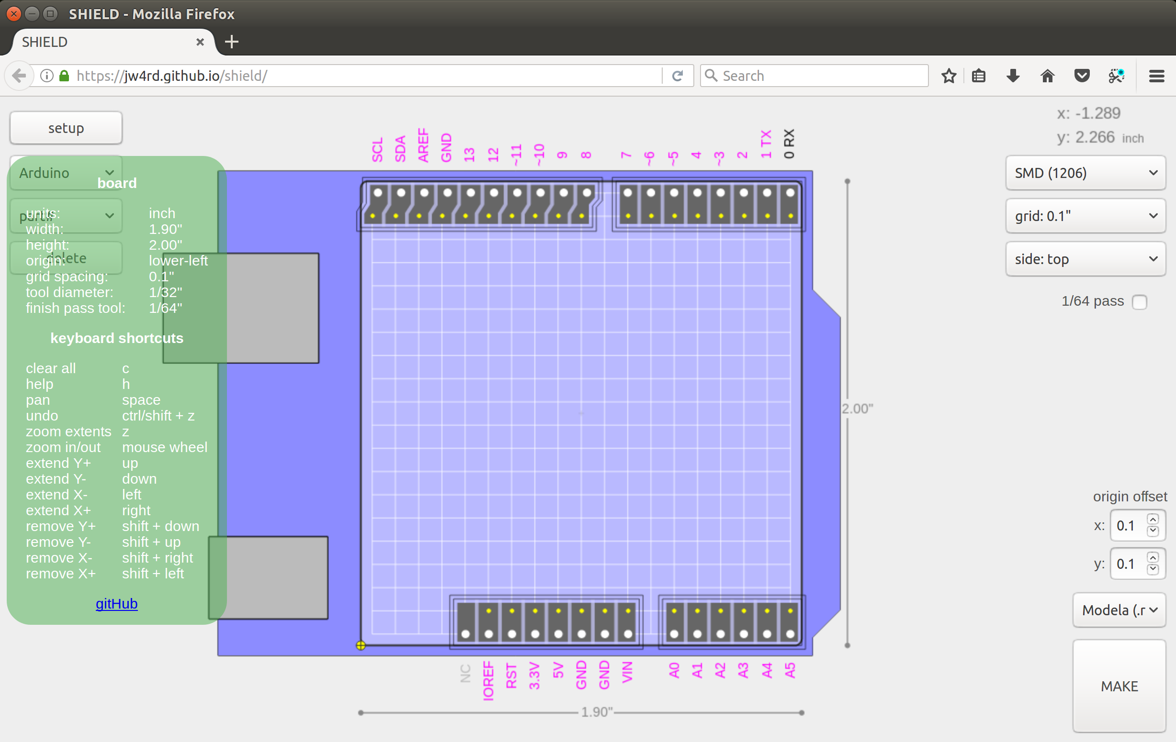Click the yellow origin marker on the board

(x=361, y=645)
